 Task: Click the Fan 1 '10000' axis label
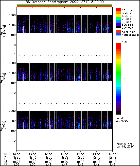(x=11, y=15)
